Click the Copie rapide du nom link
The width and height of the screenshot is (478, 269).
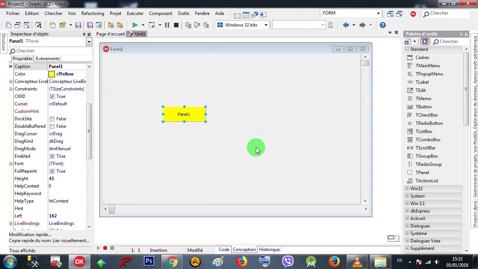click(x=30, y=241)
